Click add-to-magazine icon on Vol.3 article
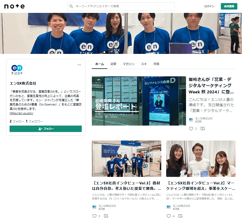242x222 pixels. [x=106, y=216]
